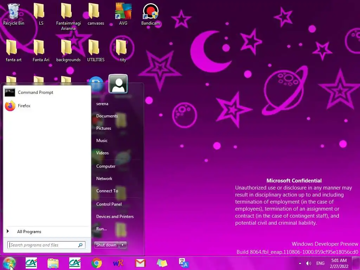360x270 pixels.
Task: Click the clock showing 5:01 AM
Action: (339, 263)
